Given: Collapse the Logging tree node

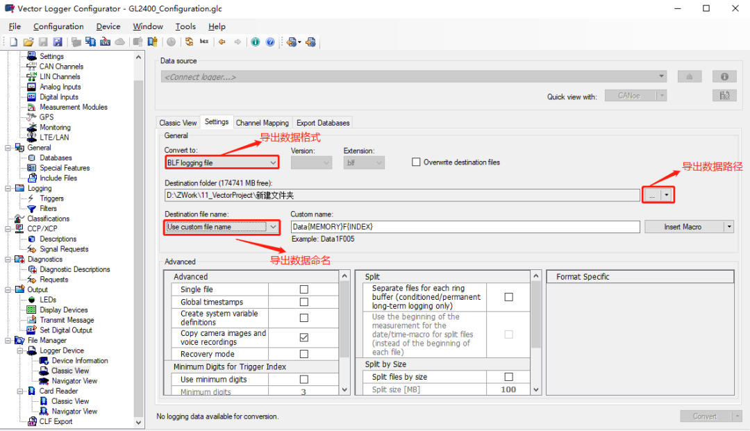Looking at the screenshot, I should coord(8,188).
